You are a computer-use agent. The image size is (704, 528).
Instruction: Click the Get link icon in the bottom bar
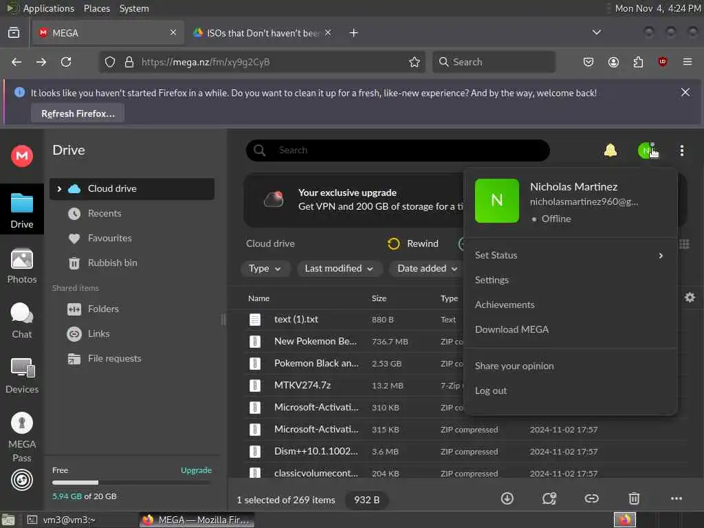[591, 498]
